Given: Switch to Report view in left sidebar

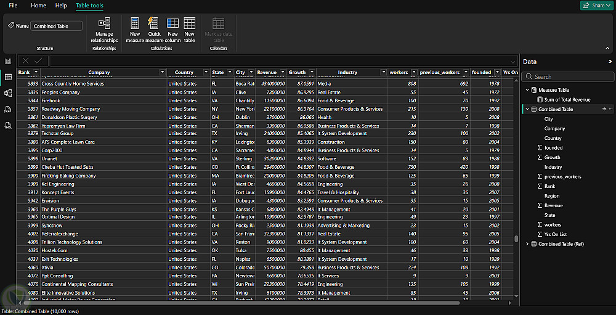Looking at the screenshot, I should click(8, 61).
